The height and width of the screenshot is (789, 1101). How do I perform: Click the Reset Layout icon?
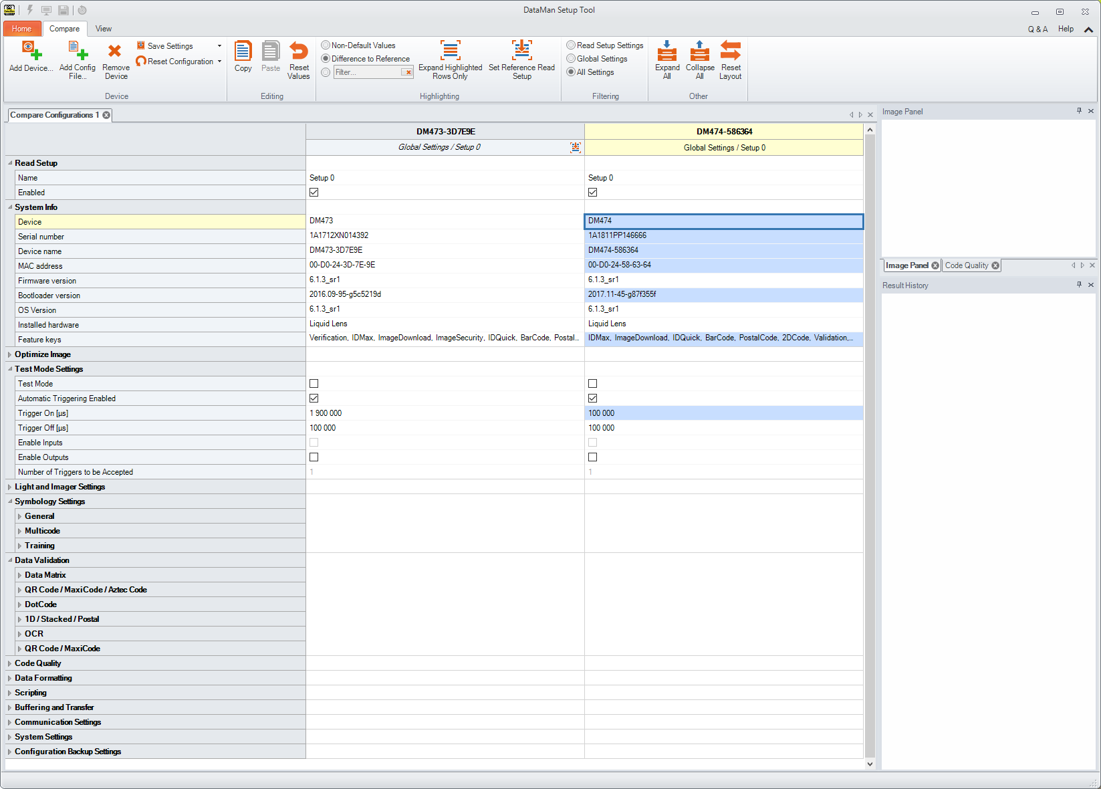click(730, 51)
